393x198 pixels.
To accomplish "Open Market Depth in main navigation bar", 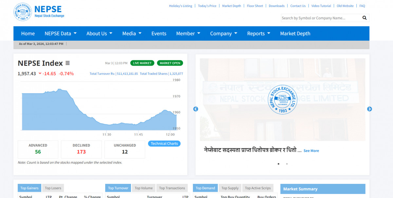I will click(x=295, y=33).
